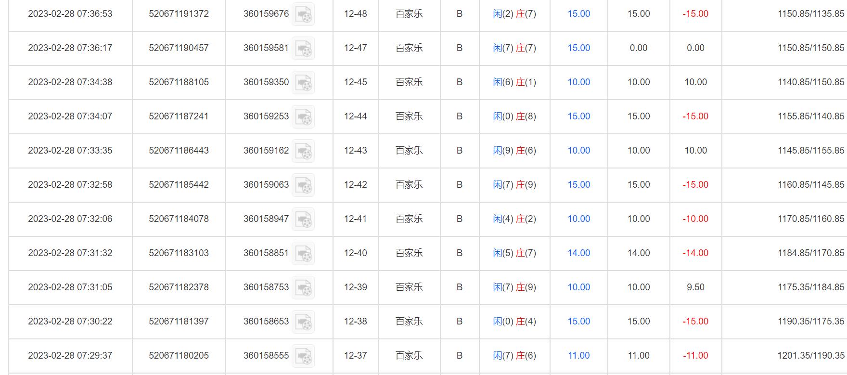The width and height of the screenshot is (847, 375).
Task: Open video replay icon for round 360159350
Action: (303, 83)
